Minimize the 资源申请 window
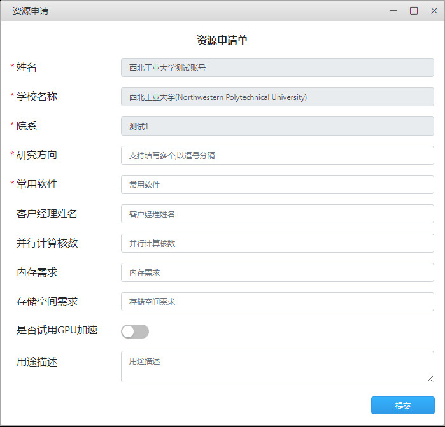Screen dimensions: 445x427 [395, 11]
